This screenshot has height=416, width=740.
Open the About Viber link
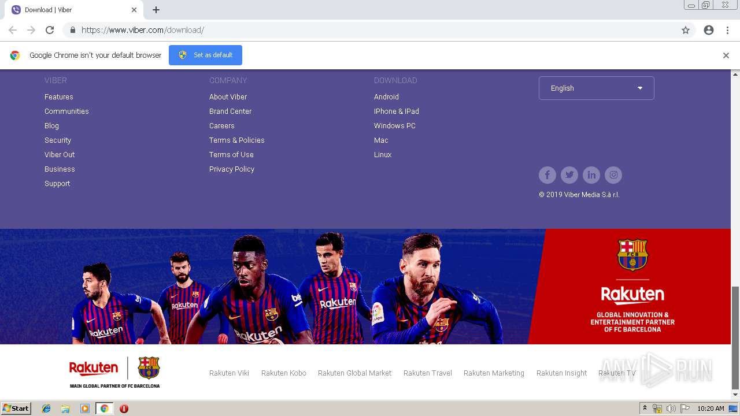click(x=228, y=97)
